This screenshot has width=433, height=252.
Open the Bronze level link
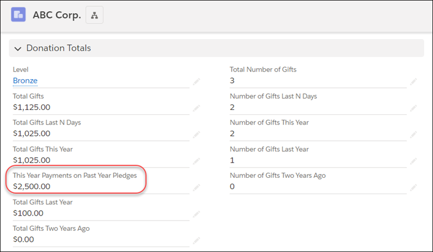coord(25,81)
